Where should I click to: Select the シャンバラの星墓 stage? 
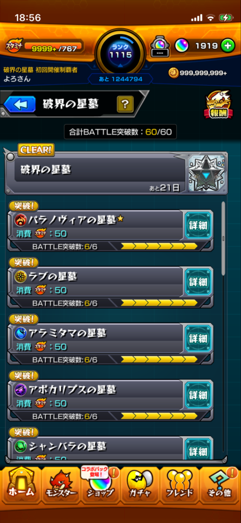(96, 448)
